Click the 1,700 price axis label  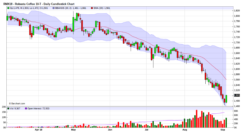click(237, 42)
